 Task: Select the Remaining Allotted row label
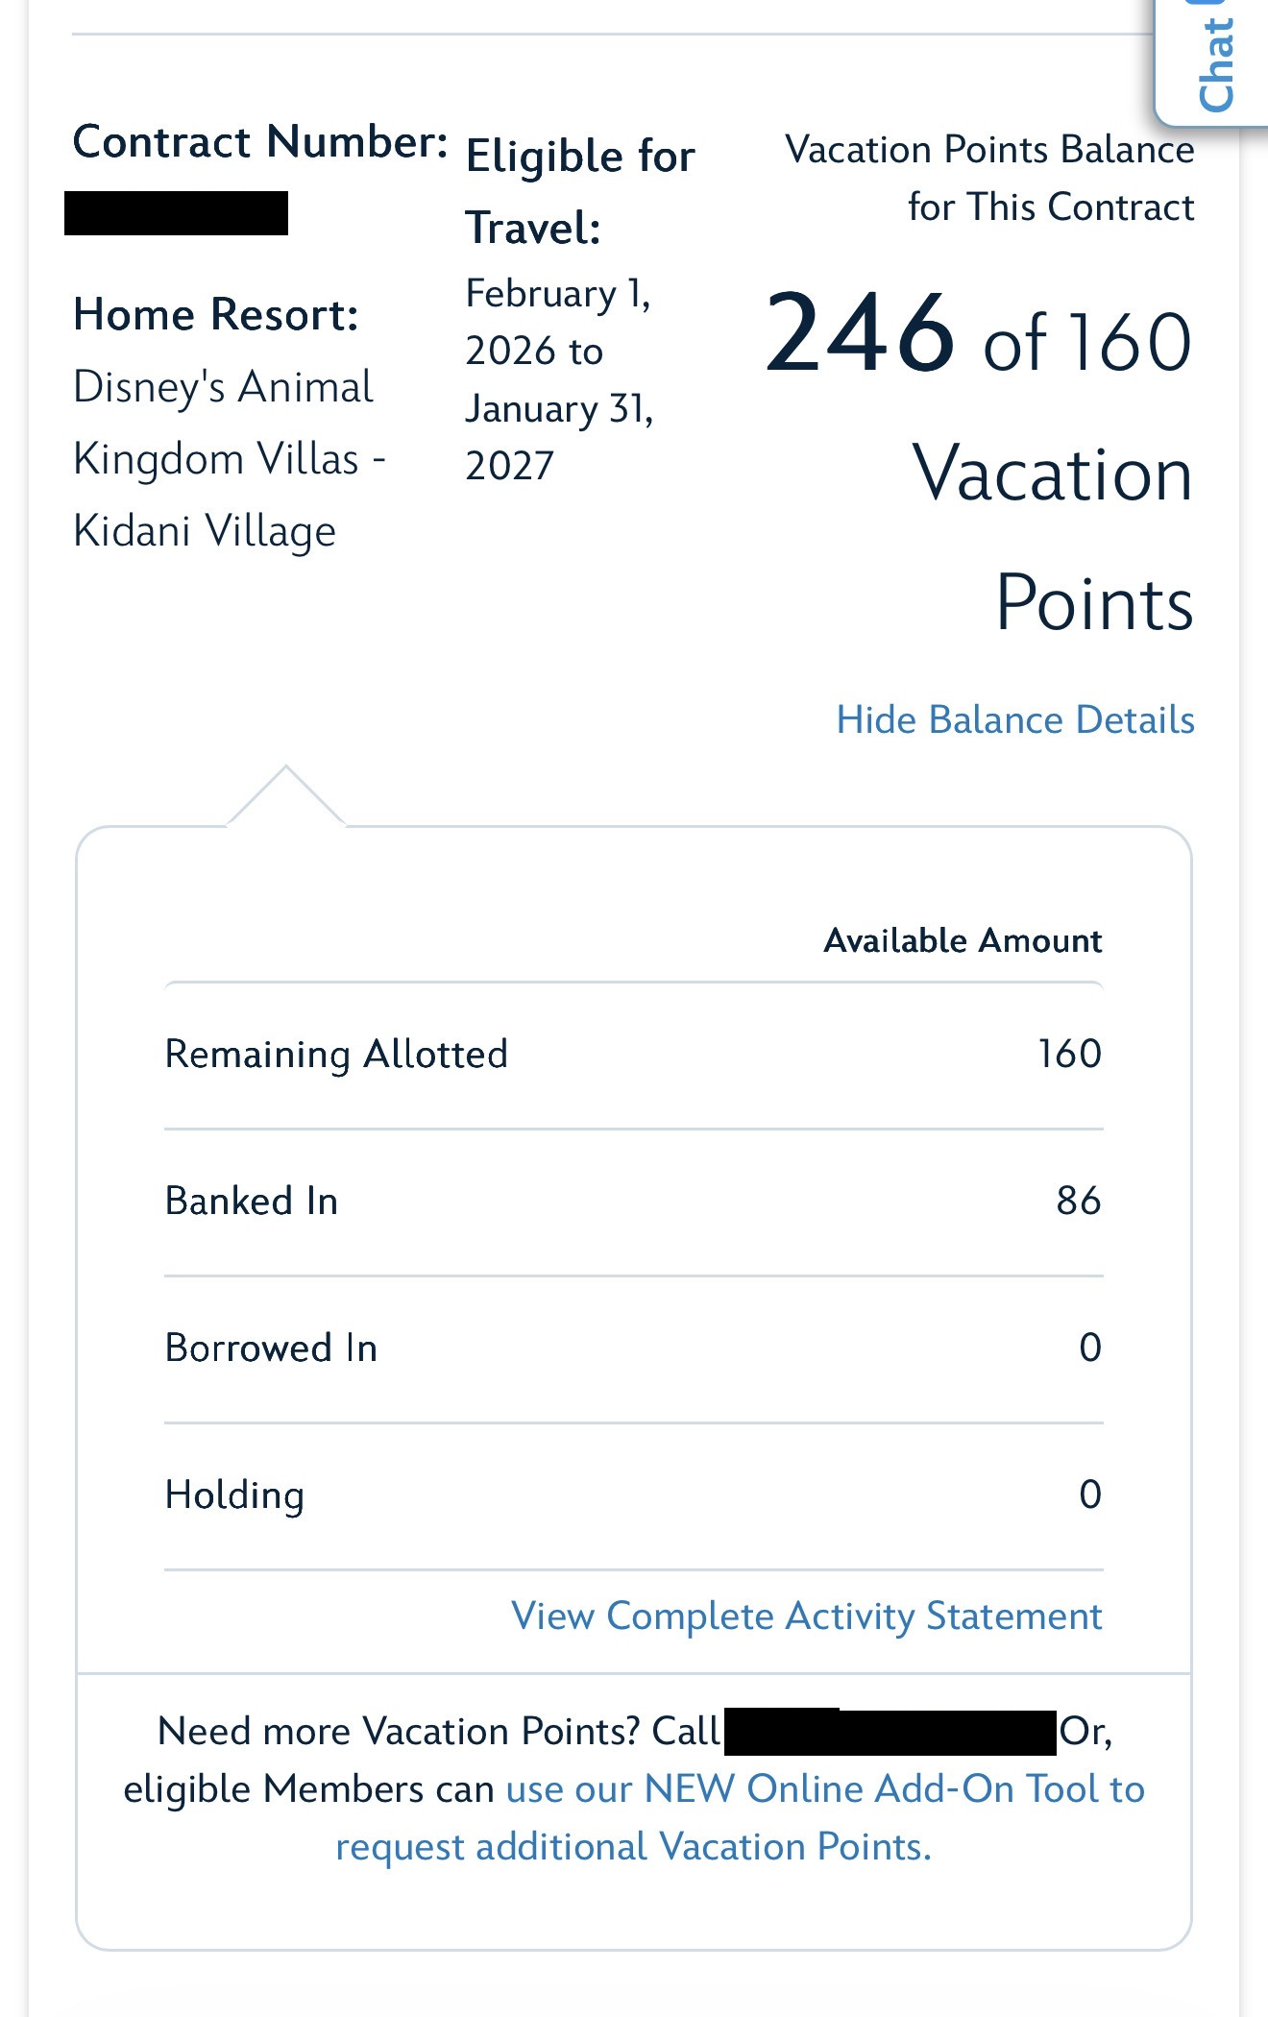[336, 1055]
